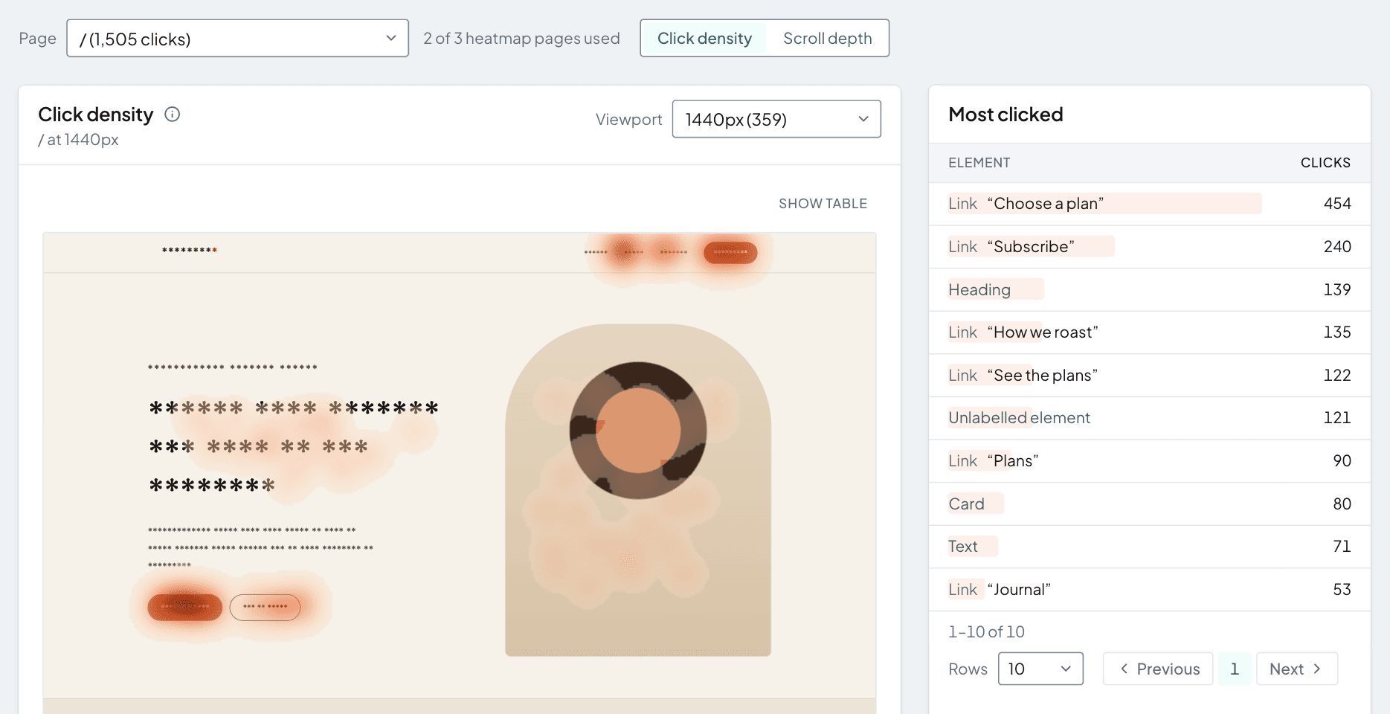Click the Click density info icon
Viewport: 1390px width, 714px height.
click(x=172, y=115)
